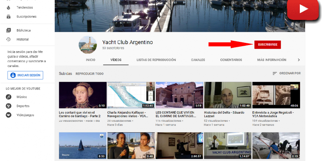Select the Canales tab
This screenshot has height=161, width=322.
coord(198,60)
